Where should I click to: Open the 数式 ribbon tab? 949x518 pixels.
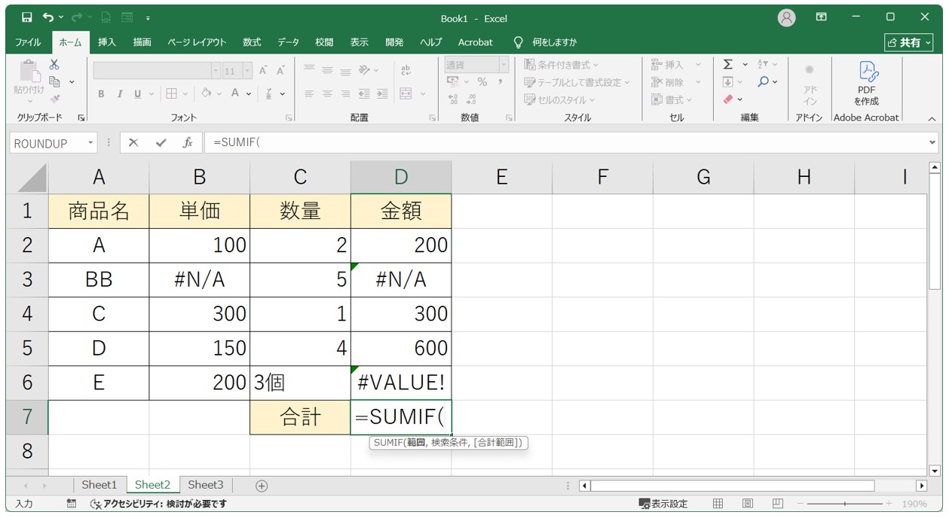pos(252,42)
